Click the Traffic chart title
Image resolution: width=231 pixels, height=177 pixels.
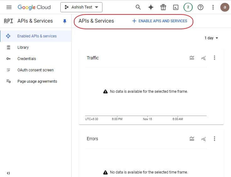(93, 58)
